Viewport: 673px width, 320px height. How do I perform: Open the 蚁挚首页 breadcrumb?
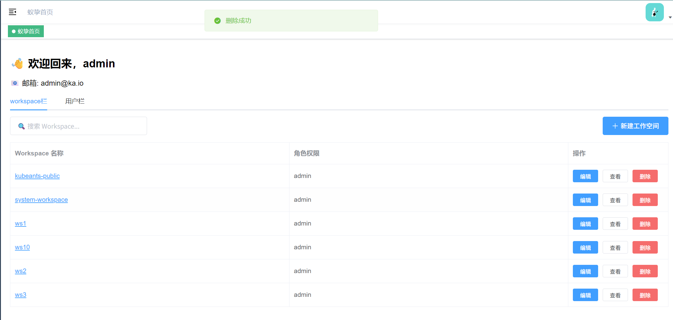pos(40,12)
